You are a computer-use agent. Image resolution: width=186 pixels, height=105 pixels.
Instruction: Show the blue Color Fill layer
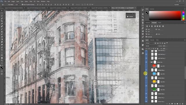tap(146, 74)
